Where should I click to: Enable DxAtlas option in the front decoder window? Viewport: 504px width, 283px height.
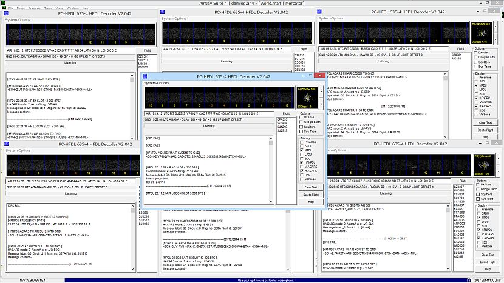(301, 118)
